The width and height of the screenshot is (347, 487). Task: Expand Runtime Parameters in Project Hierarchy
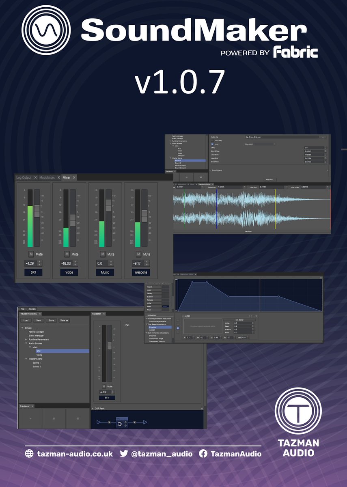pyautogui.click(x=26, y=339)
